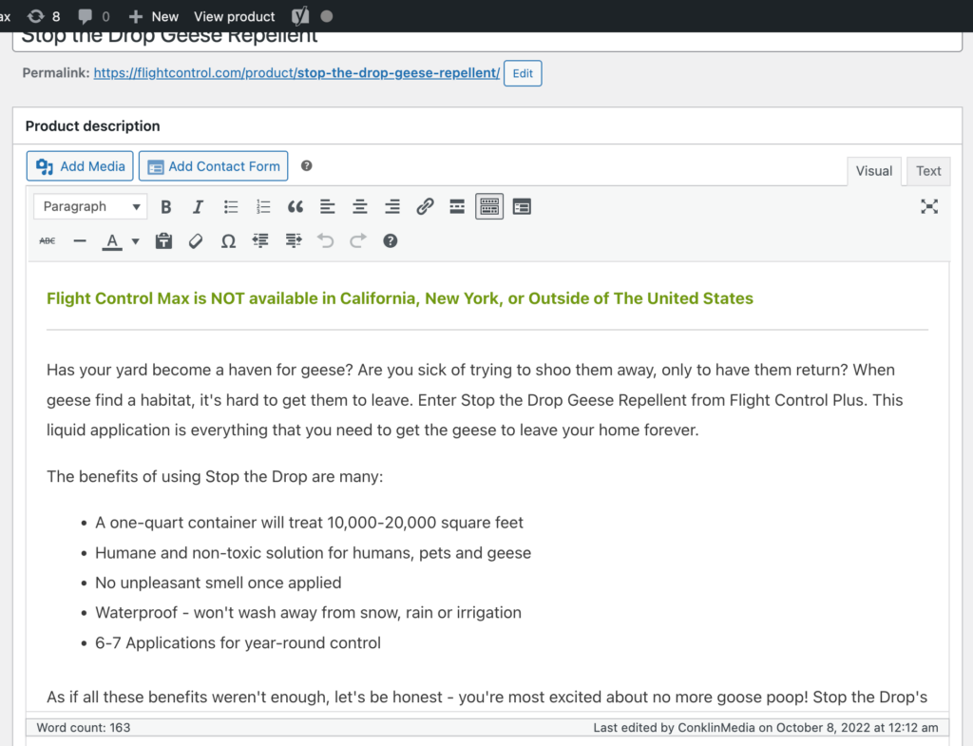Open the Paragraph format dropdown
This screenshot has height=746, width=973.
click(90, 206)
